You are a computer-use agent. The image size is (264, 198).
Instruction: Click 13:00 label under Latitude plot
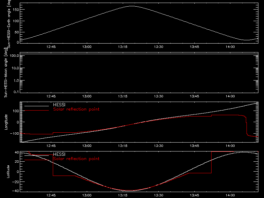[x=87, y=195]
